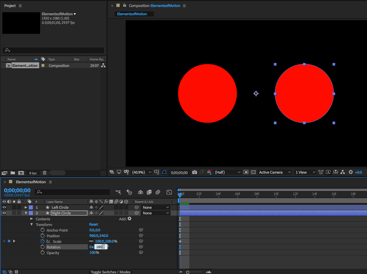Reset the Transform properties

(93, 225)
